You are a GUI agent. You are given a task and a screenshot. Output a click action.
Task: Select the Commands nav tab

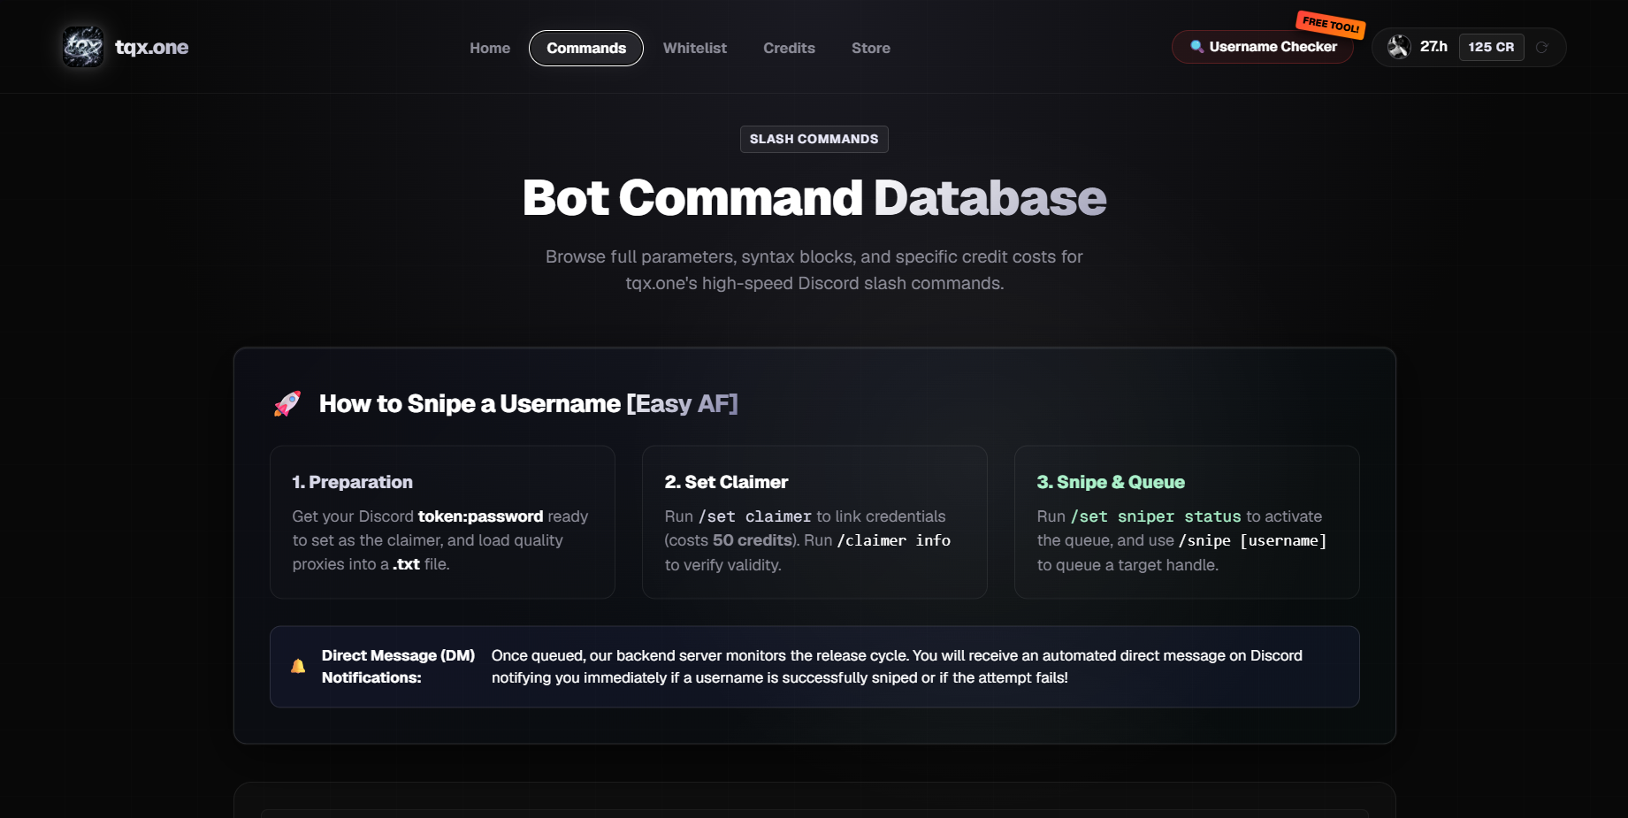point(586,48)
